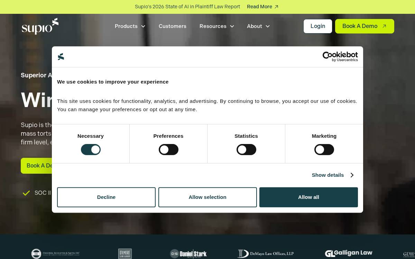Image resolution: width=415 pixels, height=259 pixels.
Task: Click the Galligan Law logo
Action: click(349, 253)
